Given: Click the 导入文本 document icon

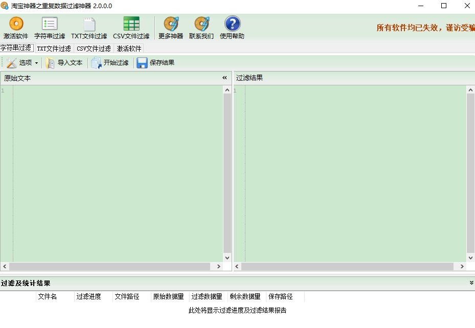Looking at the screenshot, I should click(50, 62).
